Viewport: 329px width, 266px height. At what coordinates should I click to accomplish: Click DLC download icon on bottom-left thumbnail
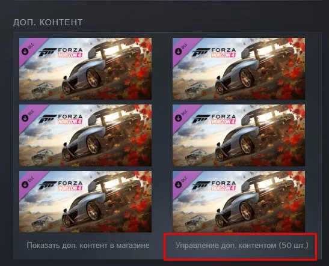[25, 184]
